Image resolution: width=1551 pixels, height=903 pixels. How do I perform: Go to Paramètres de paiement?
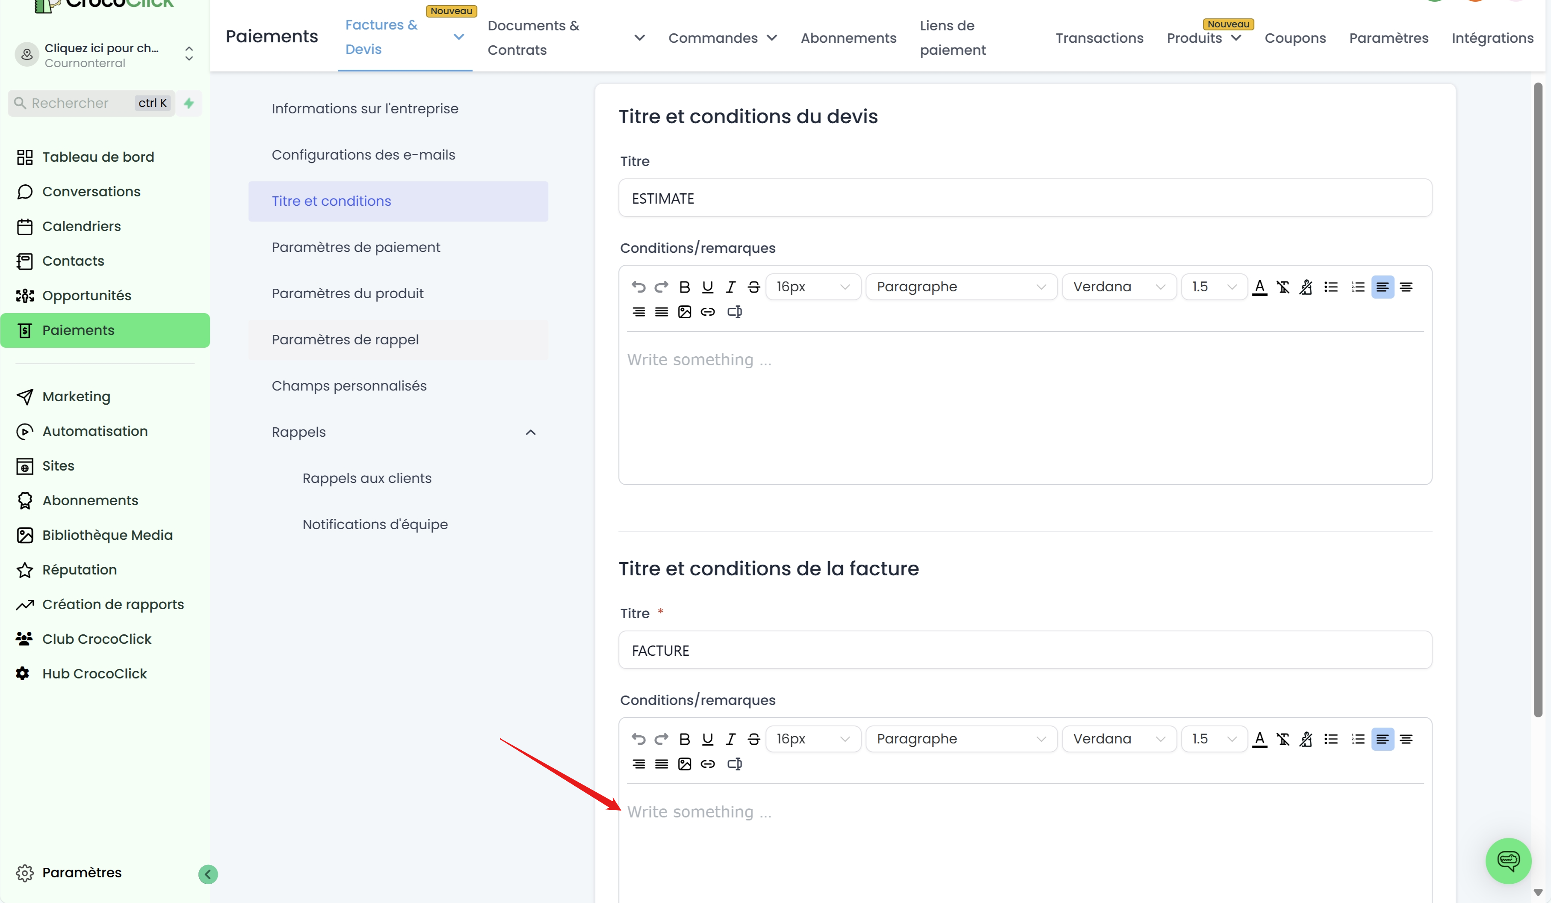click(398, 247)
